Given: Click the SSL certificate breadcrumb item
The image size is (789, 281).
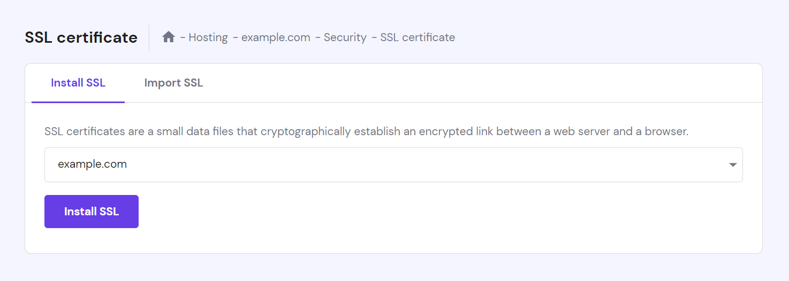Looking at the screenshot, I should coord(418,37).
